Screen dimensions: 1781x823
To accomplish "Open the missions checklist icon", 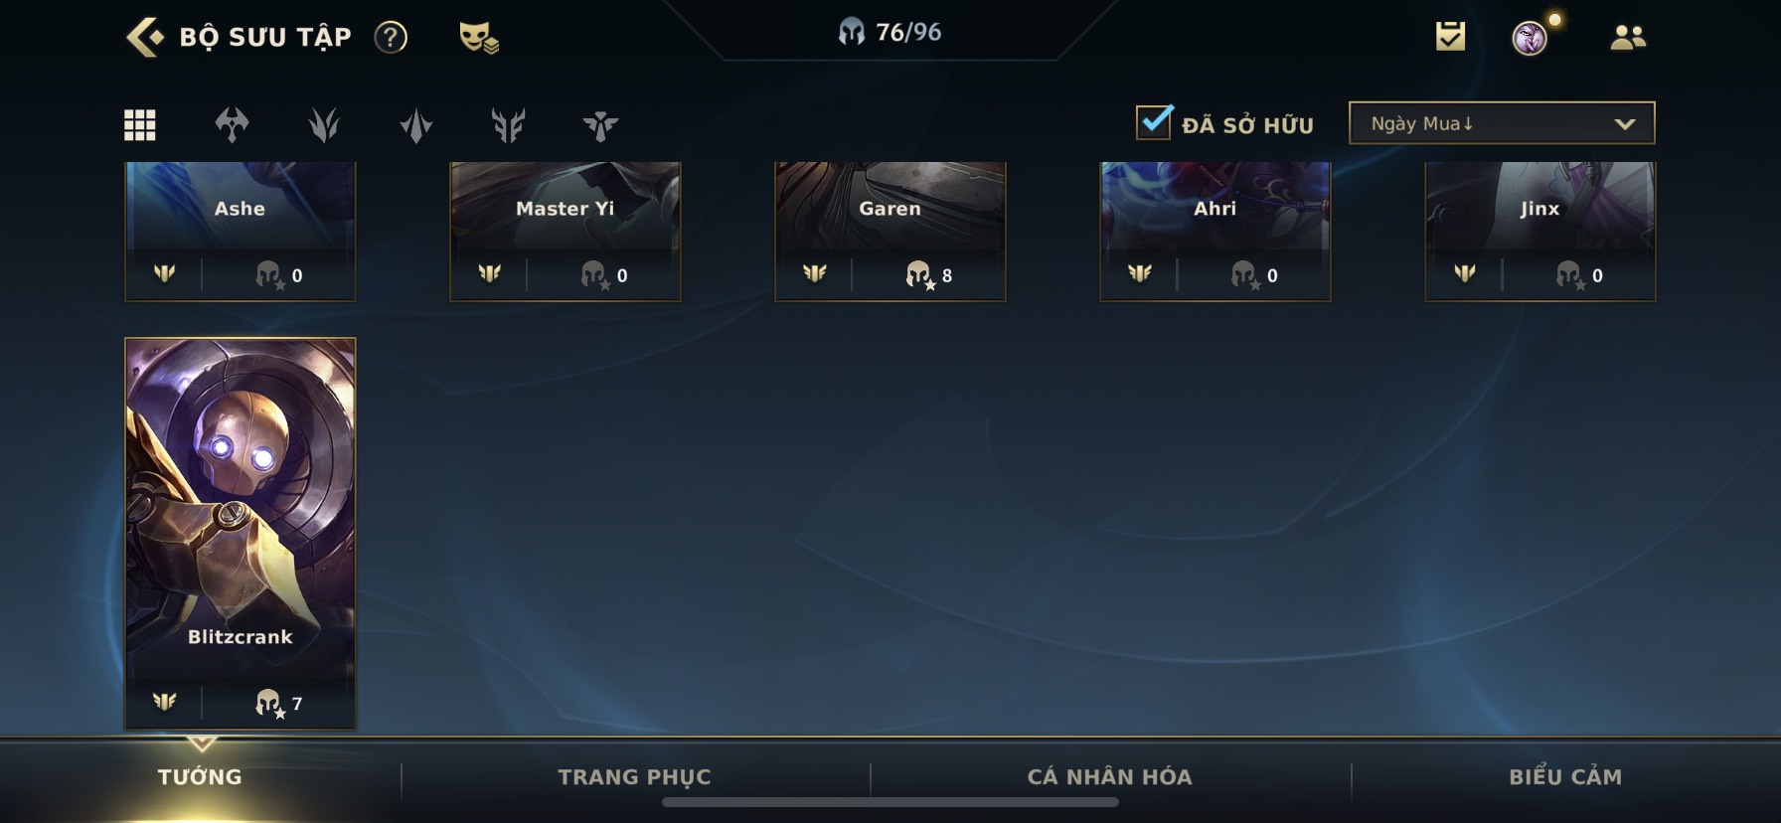I will click(1450, 37).
